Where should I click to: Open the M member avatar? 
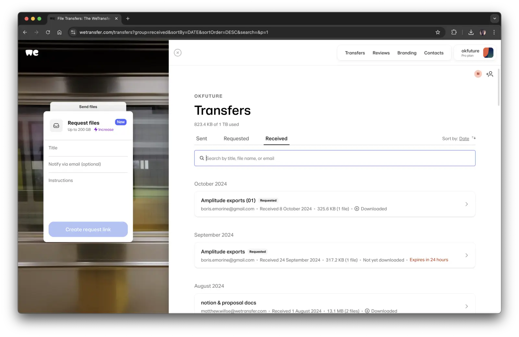[x=478, y=74]
